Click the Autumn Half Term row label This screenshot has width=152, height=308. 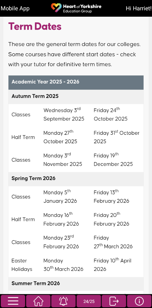23,137
